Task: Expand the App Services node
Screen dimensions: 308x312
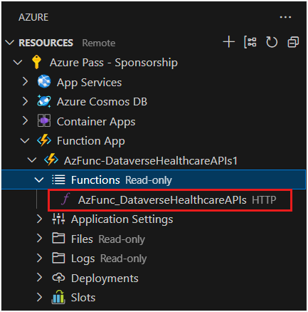Action: click(25, 82)
